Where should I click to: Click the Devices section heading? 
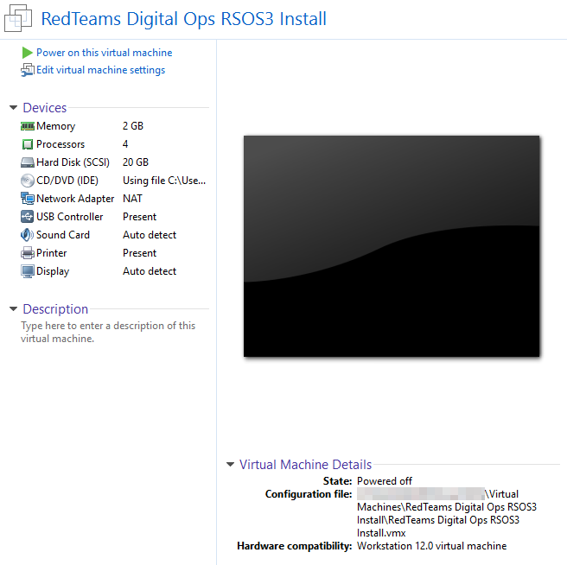point(45,108)
